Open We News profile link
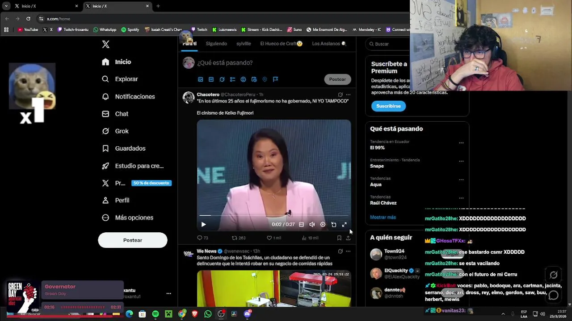 [x=206, y=251]
